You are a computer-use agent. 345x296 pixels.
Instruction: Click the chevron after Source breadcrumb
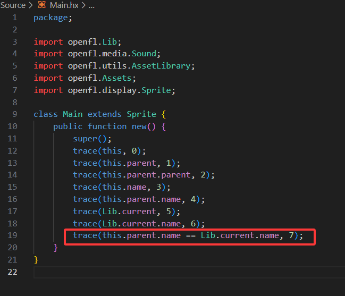(31, 5)
